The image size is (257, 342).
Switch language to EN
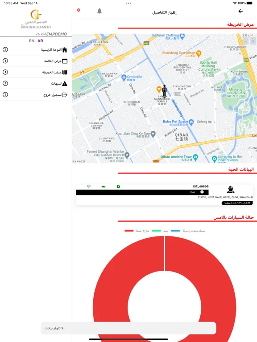[32, 41]
